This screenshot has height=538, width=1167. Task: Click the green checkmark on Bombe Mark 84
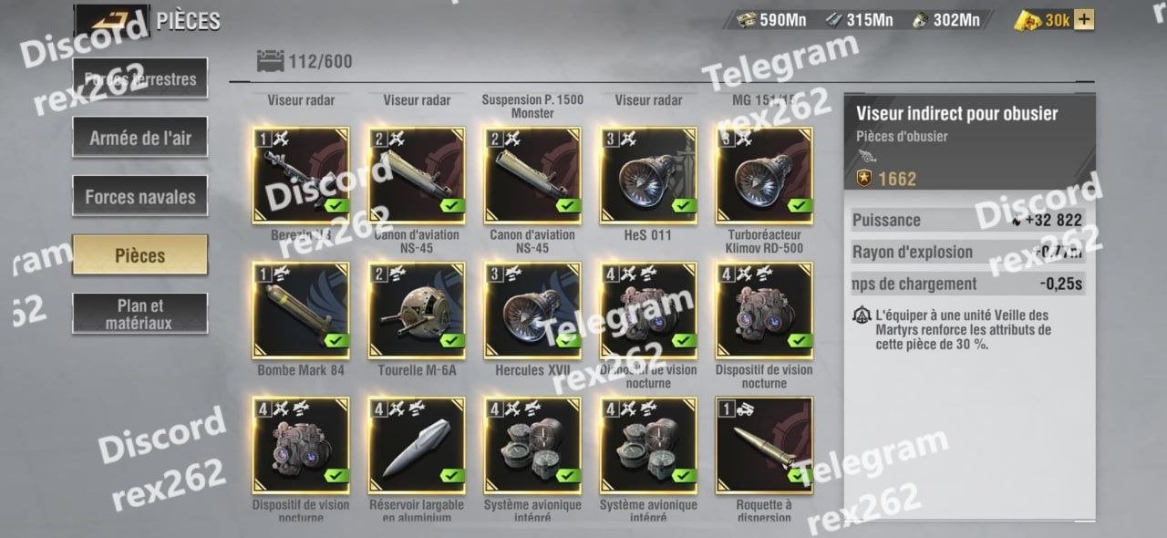coord(336,341)
